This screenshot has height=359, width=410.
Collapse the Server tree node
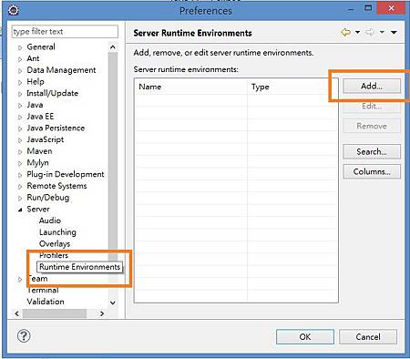tap(20, 210)
